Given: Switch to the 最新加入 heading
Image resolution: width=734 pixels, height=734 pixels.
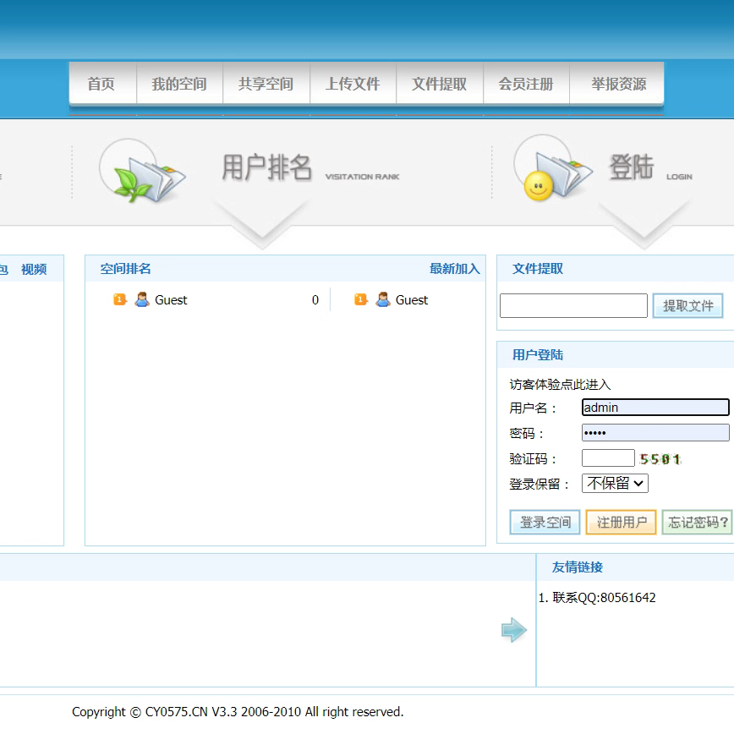Looking at the screenshot, I should [x=455, y=269].
